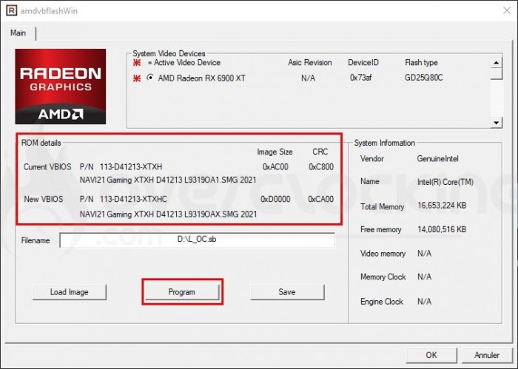Click the device list scroll down arrow
518x369 pixels.
497,123
